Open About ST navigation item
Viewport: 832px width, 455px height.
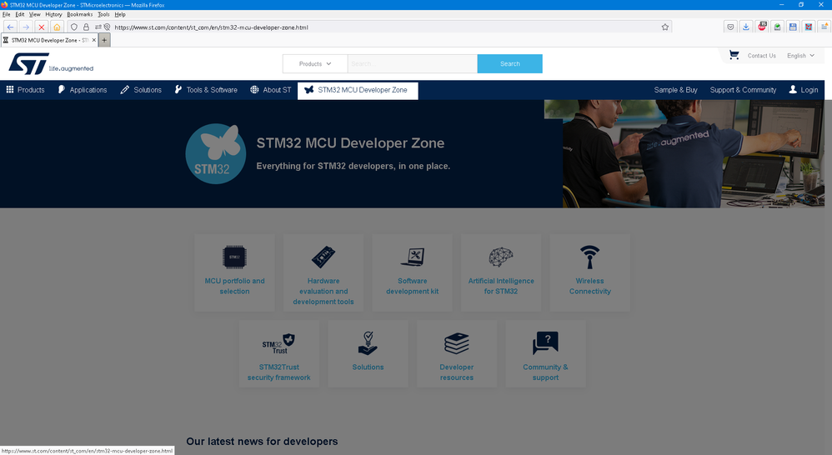point(271,90)
